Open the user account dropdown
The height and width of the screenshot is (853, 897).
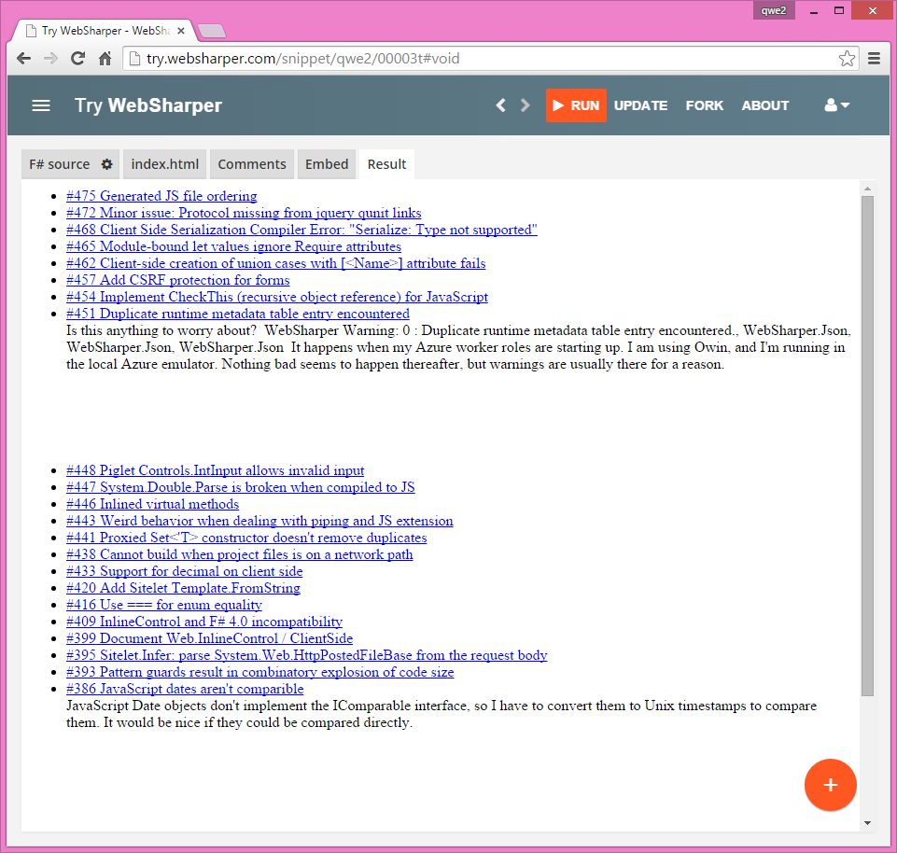tap(837, 105)
